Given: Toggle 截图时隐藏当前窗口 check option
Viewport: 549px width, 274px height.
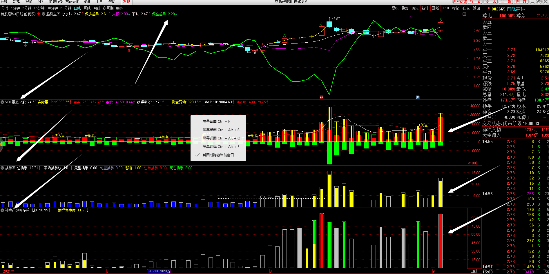Looking at the screenshot, I should [218, 155].
